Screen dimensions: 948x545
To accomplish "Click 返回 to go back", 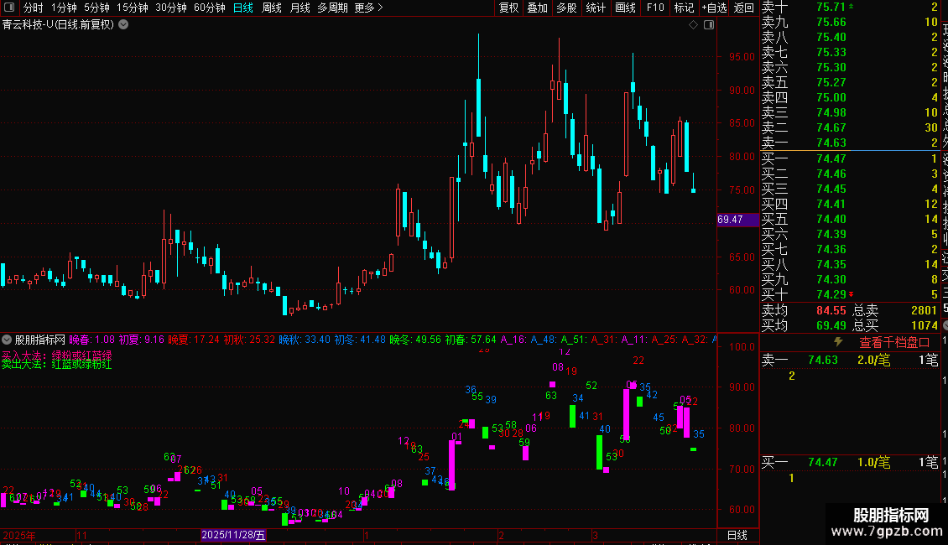I will coord(743,8).
